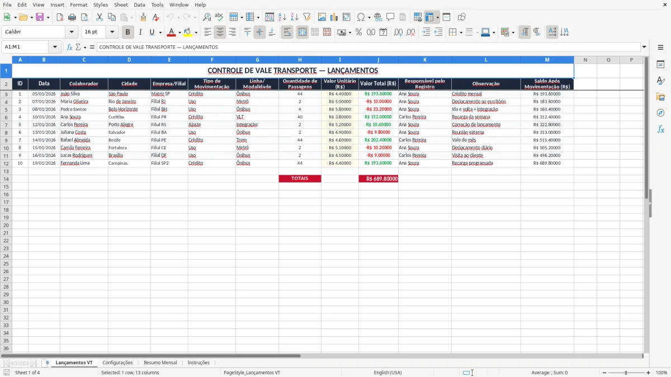671x377 pixels.
Task: Open the Font Name dropdown
Action: (72, 32)
